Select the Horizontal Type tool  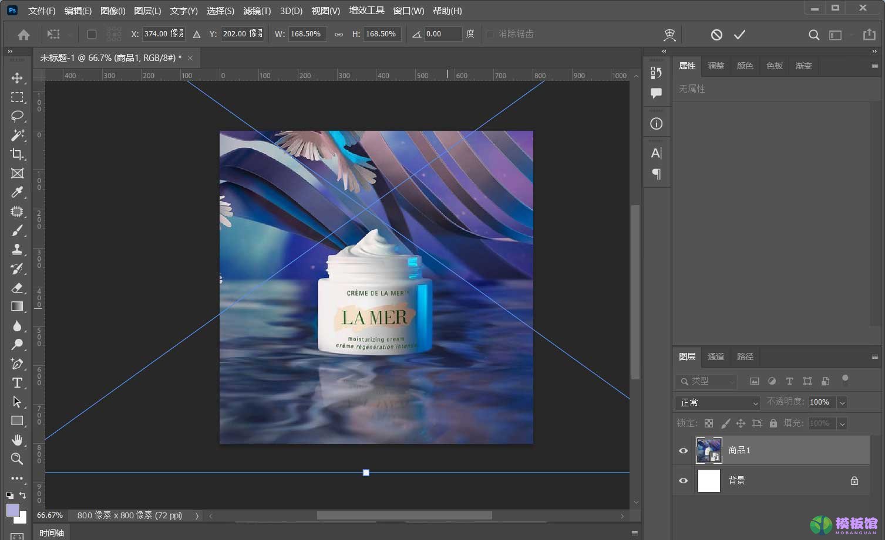17,382
